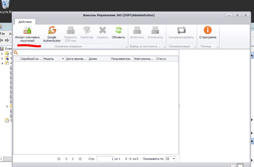Go to next page in pager
The height and width of the screenshot is (167, 254).
click(x=73, y=159)
